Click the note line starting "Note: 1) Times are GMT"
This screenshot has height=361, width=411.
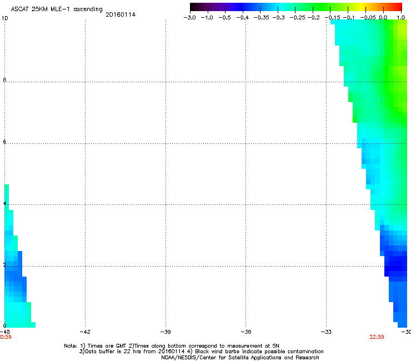172,346
